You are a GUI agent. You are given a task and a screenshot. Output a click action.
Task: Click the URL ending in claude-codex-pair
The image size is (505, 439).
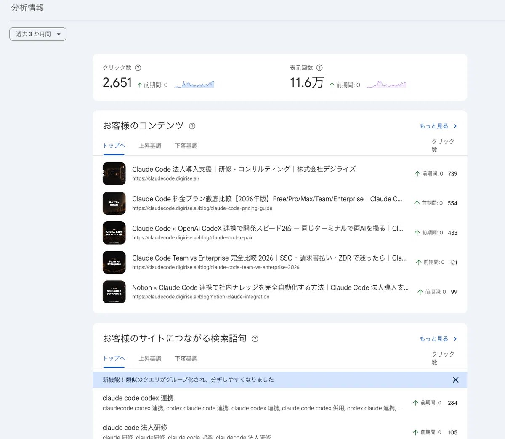[x=192, y=238]
